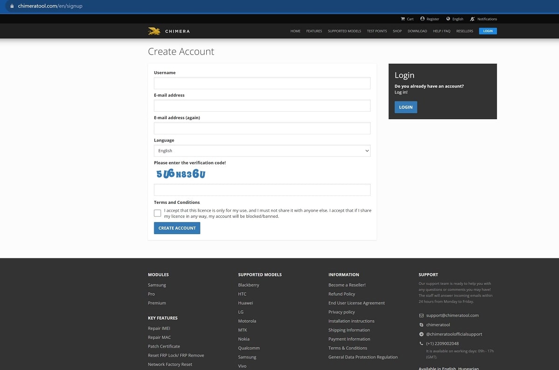
Task: Open the shopping cart icon
Action: tap(403, 19)
